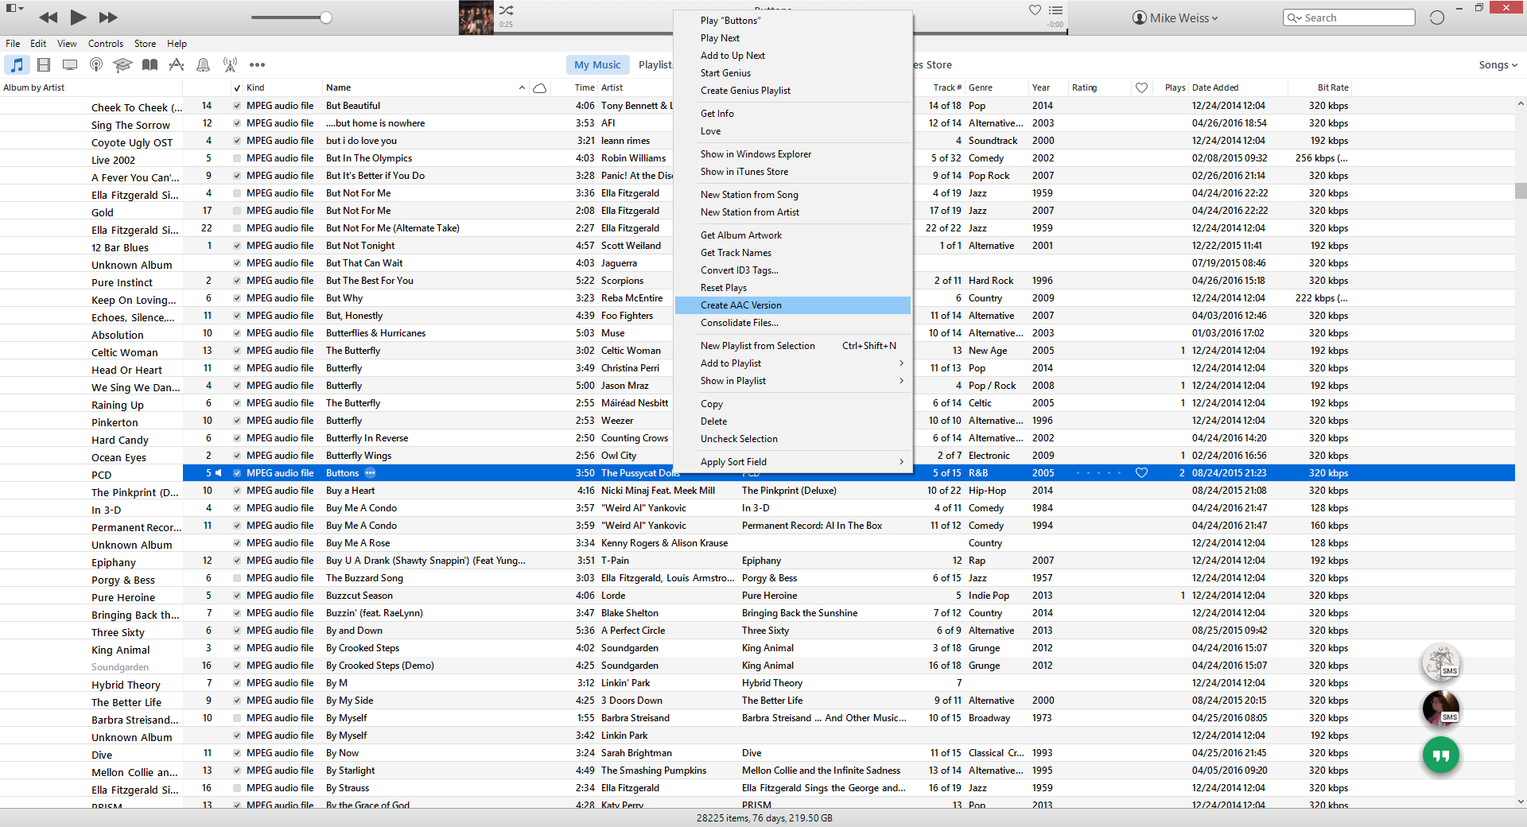Set star rating on the Buttons row

click(x=1098, y=472)
